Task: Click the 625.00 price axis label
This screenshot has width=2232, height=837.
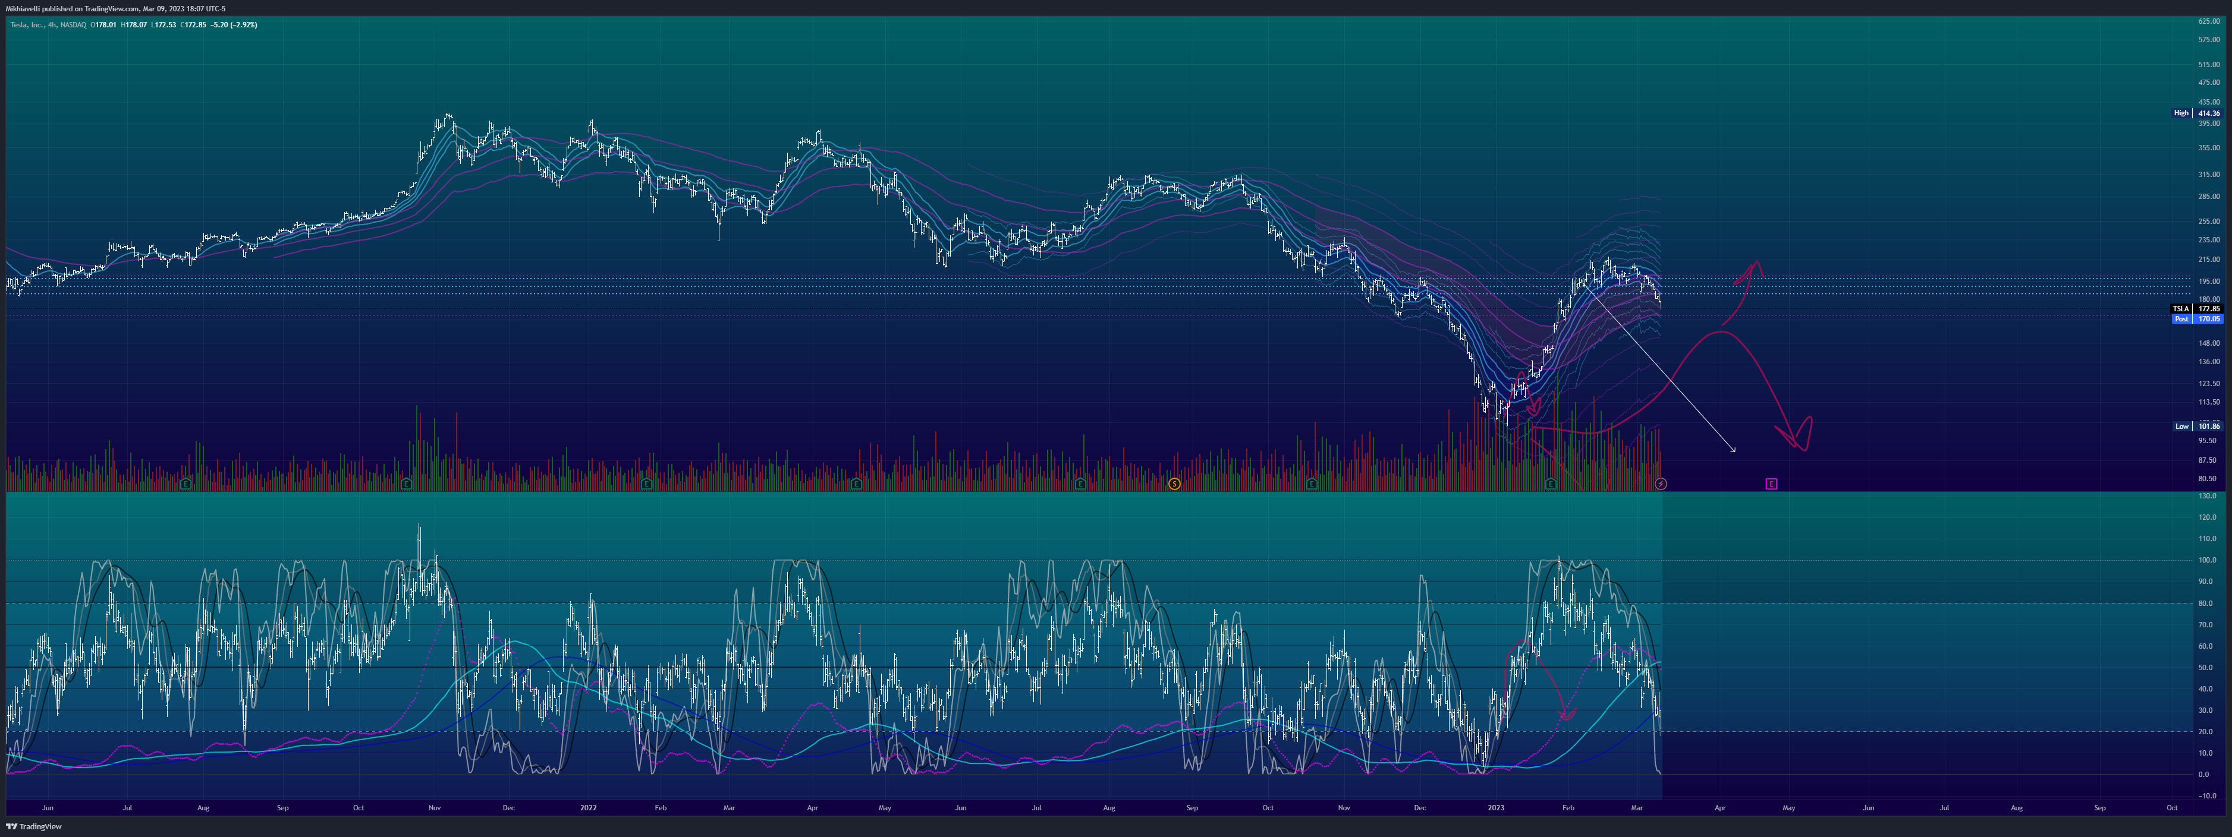Action: (x=2209, y=21)
